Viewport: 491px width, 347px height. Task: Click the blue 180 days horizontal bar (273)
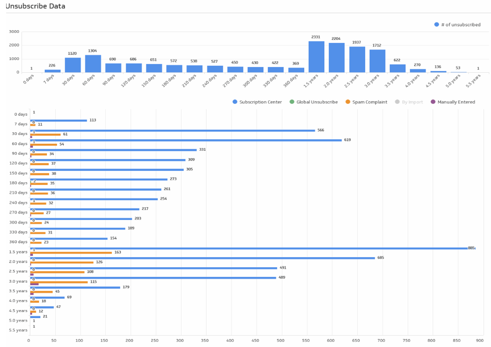point(99,179)
